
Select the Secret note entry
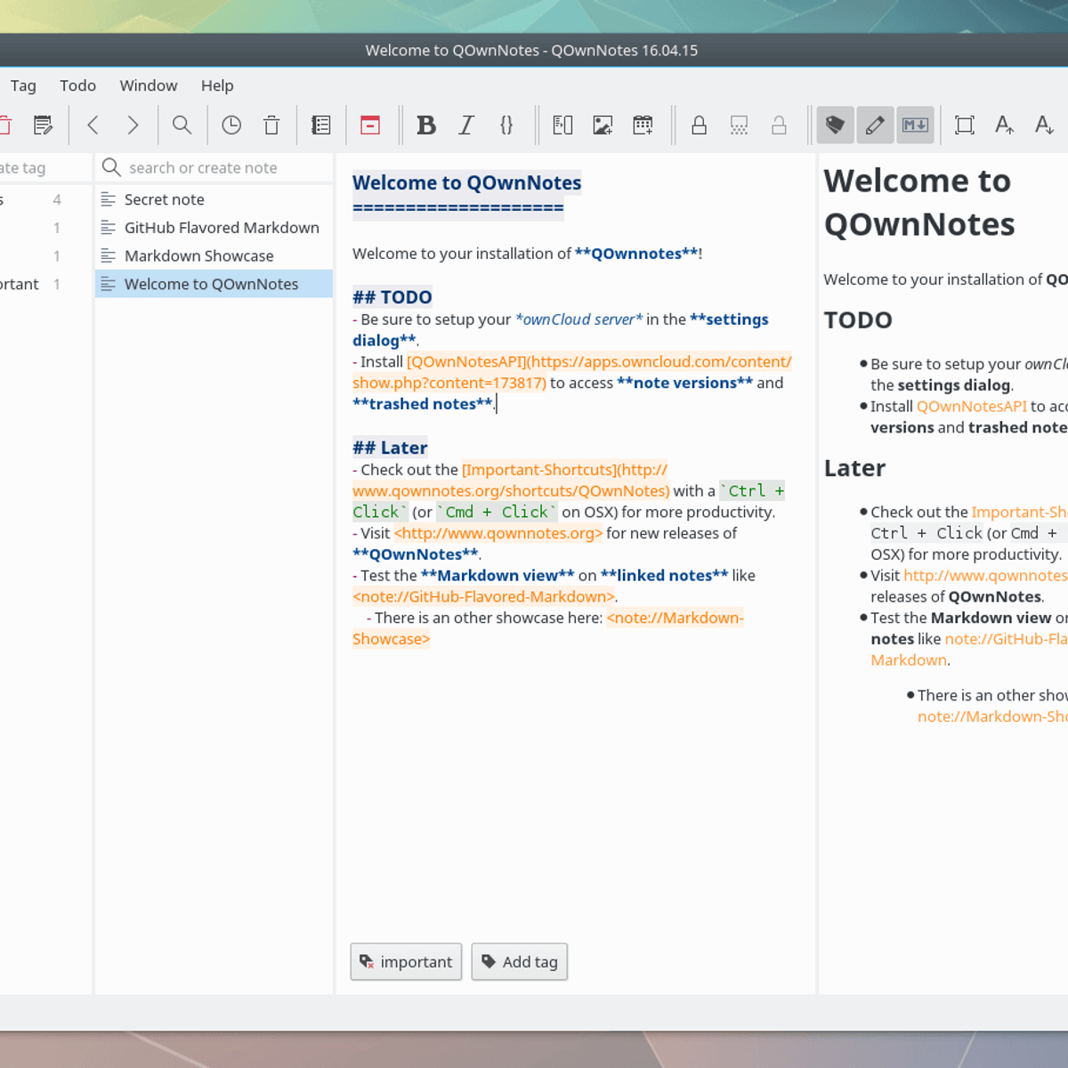pos(214,199)
